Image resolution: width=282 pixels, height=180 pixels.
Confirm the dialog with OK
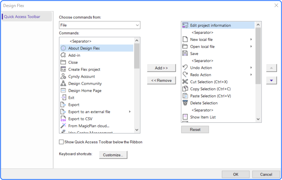236,174
